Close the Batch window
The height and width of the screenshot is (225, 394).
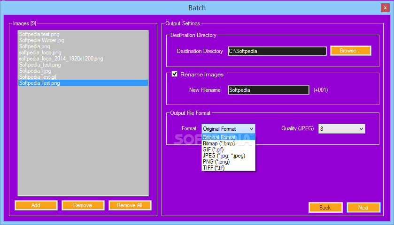click(385, 8)
